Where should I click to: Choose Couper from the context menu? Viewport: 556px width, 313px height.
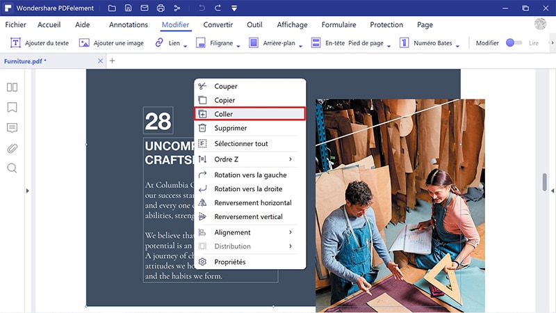(x=250, y=86)
